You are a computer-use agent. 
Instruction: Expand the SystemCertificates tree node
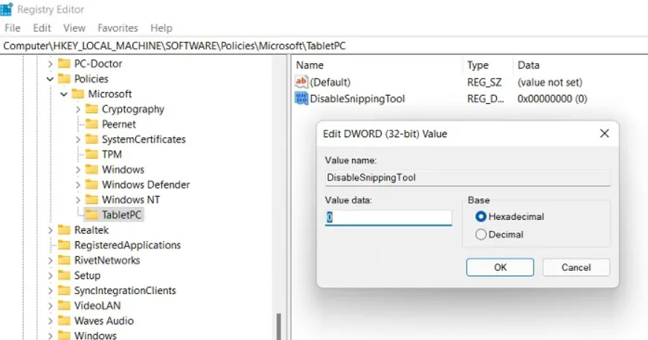(78, 140)
